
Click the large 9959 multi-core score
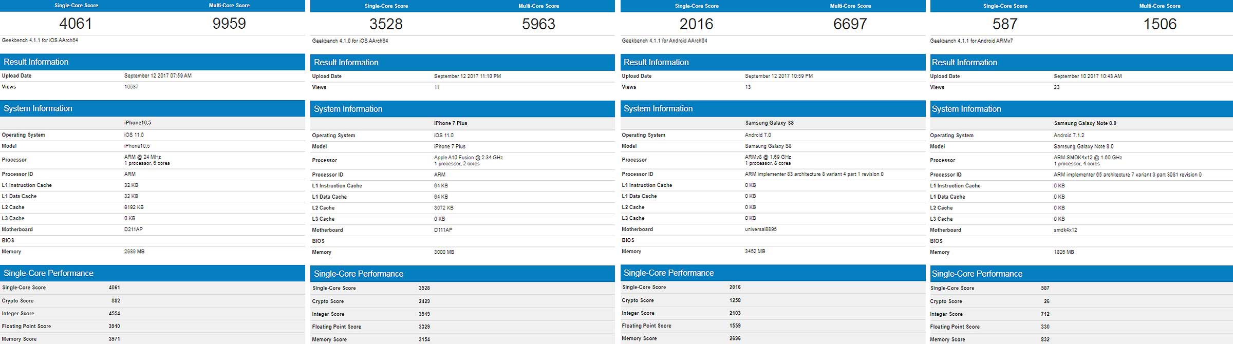click(x=229, y=24)
